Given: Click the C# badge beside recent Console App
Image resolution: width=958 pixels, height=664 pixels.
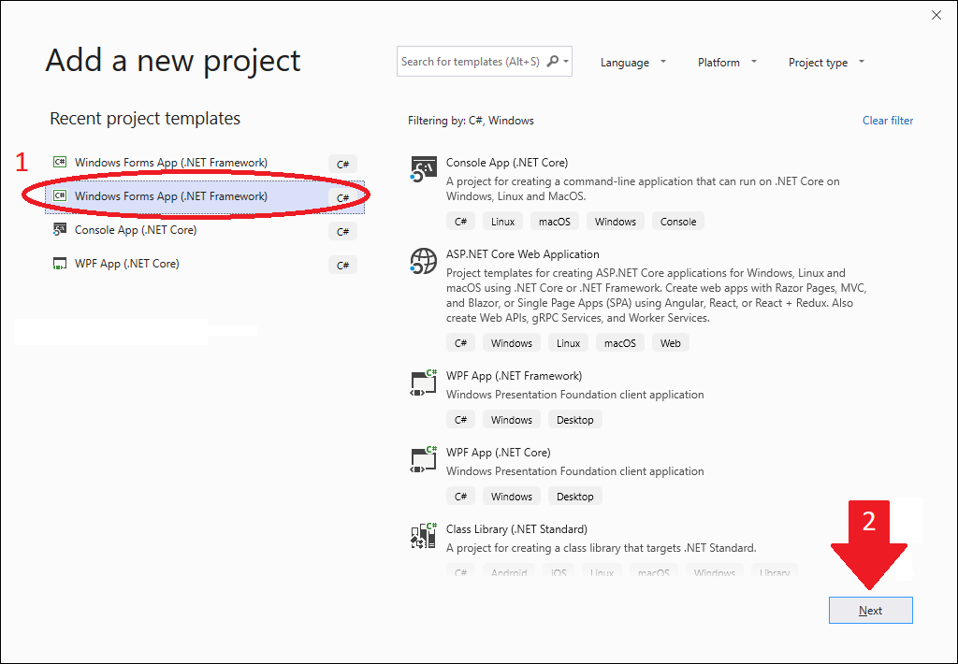Looking at the screenshot, I should coord(342,232).
